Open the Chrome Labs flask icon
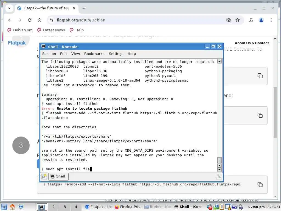 (x=251, y=20)
